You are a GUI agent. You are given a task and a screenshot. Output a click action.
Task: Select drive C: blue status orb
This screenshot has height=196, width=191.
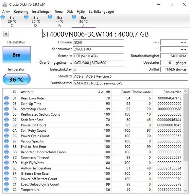click(x=3, y=17)
